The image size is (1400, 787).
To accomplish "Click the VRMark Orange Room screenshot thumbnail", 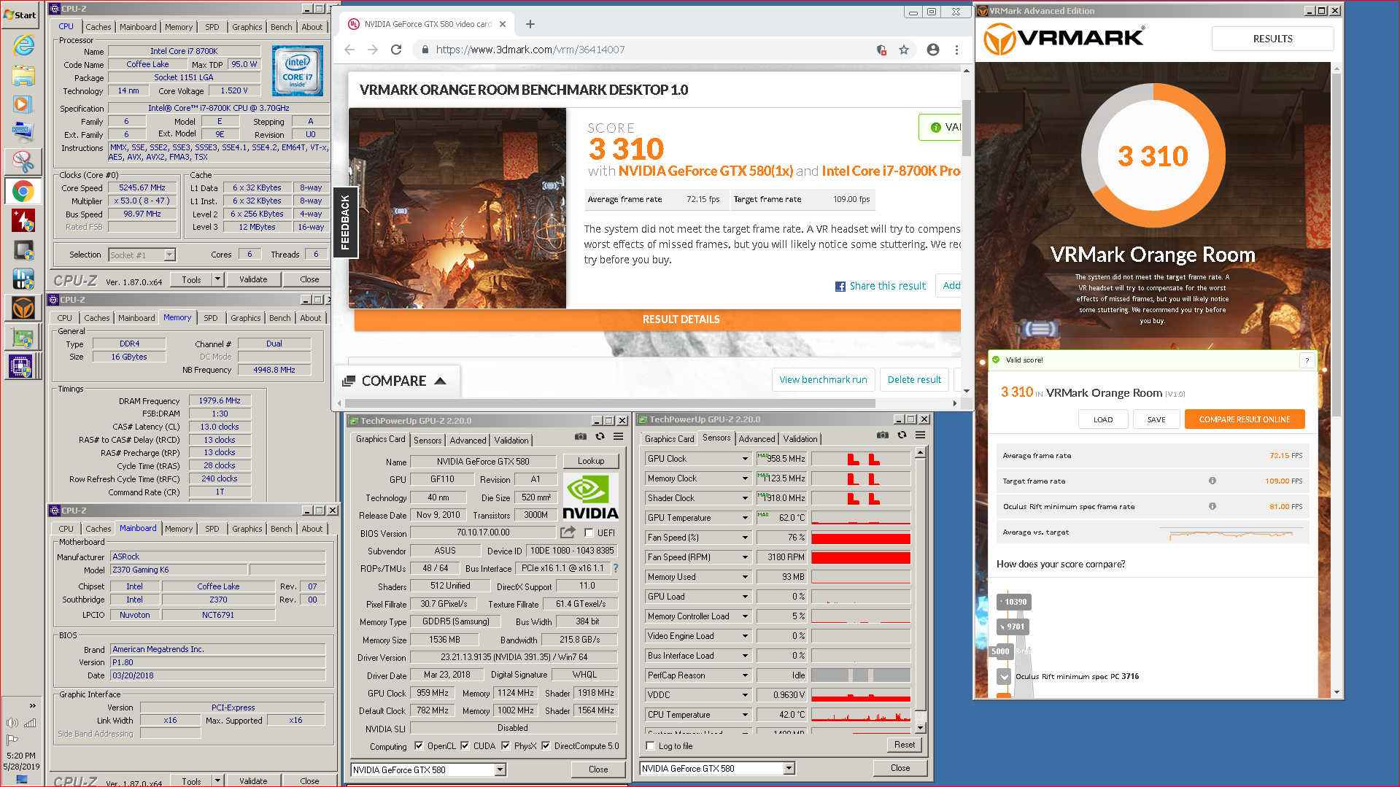I will (457, 208).
